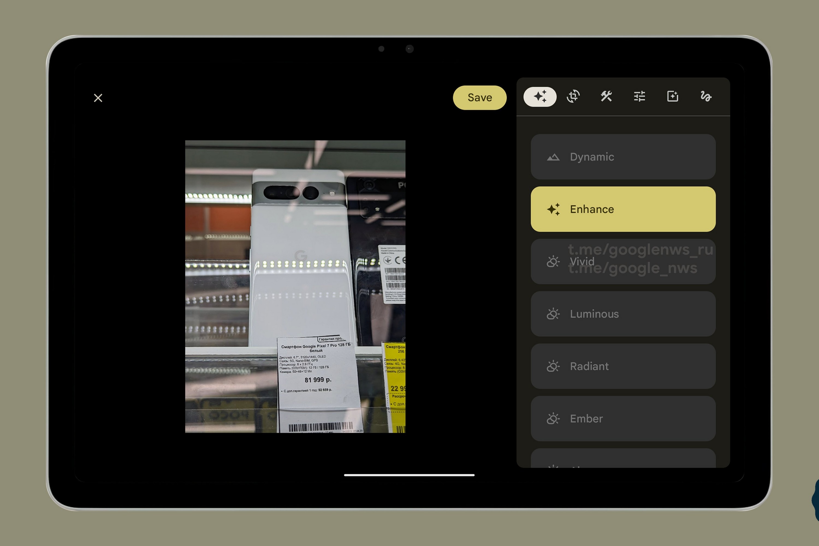Open the Markup squiggle tool
This screenshot has height=546, width=819.
(x=706, y=96)
